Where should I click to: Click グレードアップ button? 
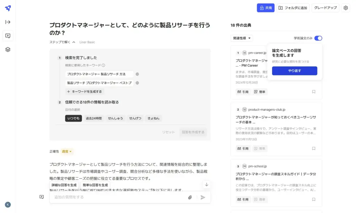point(325,8)
